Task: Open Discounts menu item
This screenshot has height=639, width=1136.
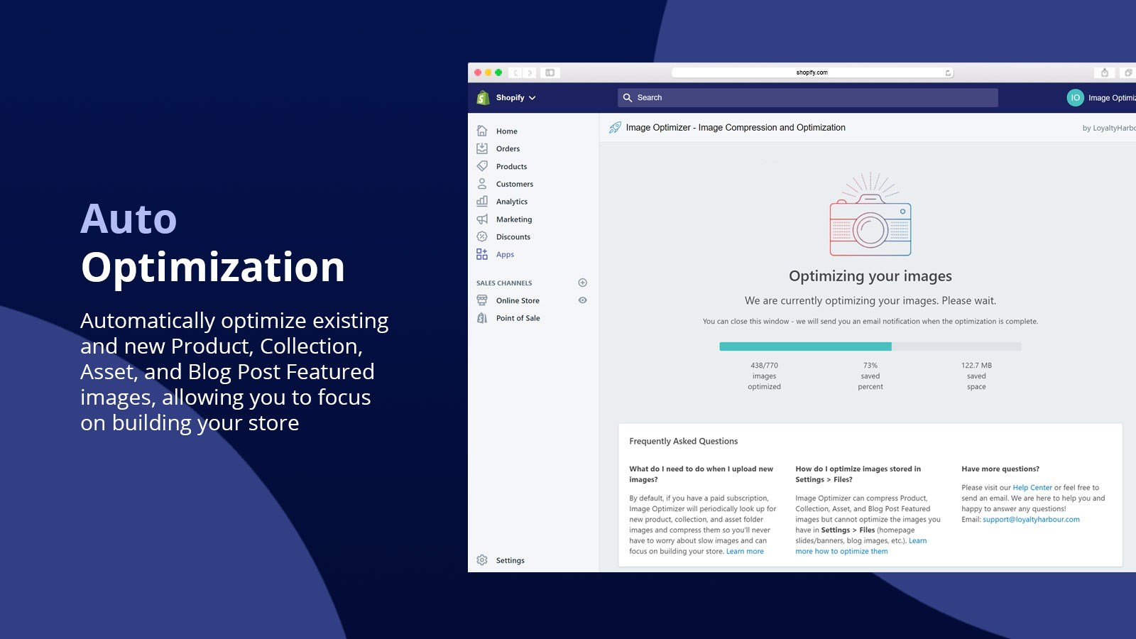Action: click(513, 237)
